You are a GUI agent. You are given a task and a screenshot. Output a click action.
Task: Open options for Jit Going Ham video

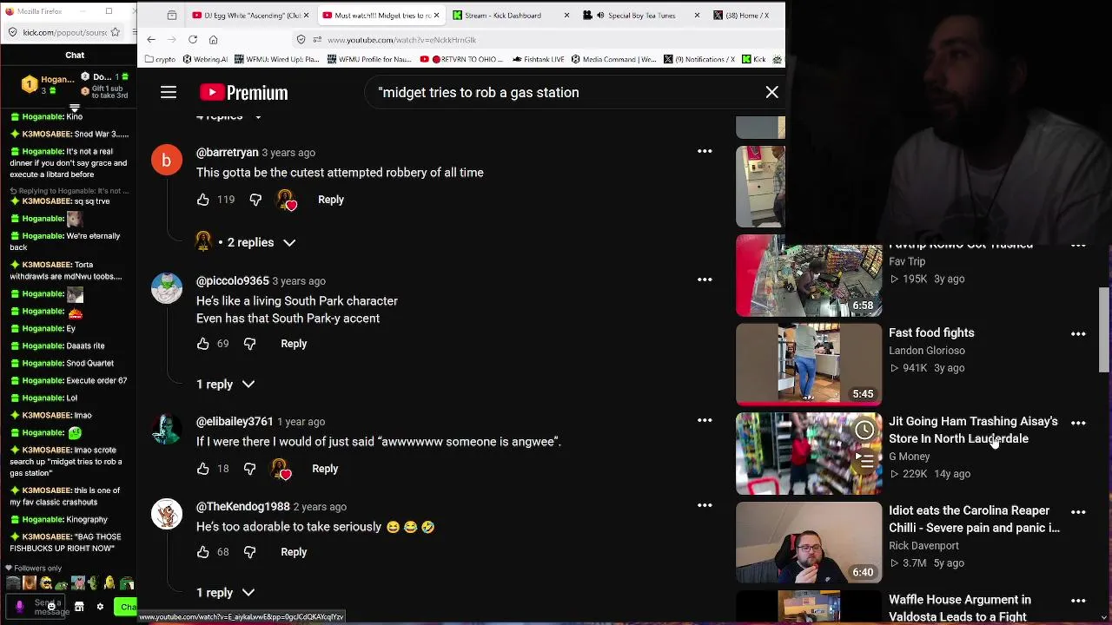(x=1078, y=423)
